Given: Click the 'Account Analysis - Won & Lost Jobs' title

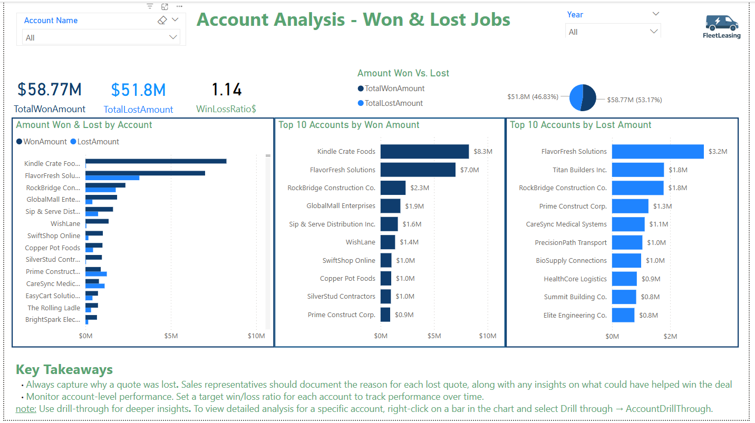Looking at the screenshot, I should coord(353,19).
